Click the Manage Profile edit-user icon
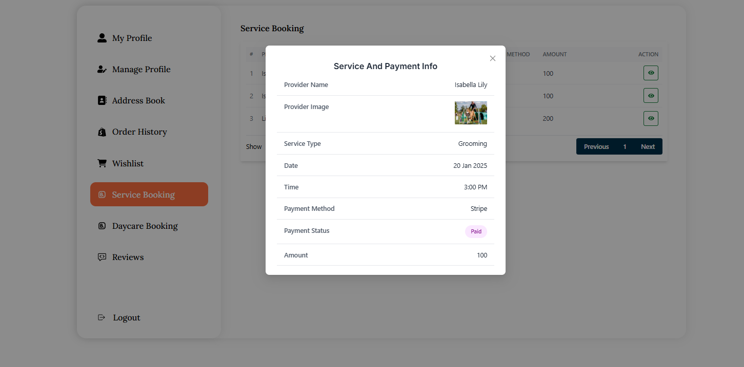744x367 pixels. pos(102,69)
